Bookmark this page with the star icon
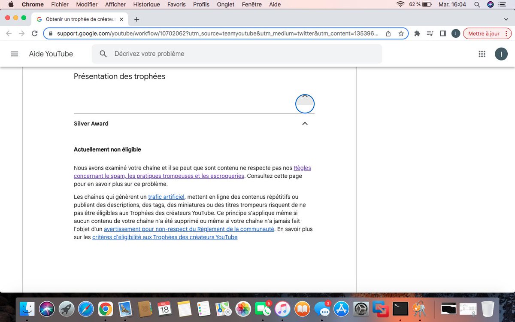Image resolution: width=515 pixels, height=322 pixels. point(401,33)
